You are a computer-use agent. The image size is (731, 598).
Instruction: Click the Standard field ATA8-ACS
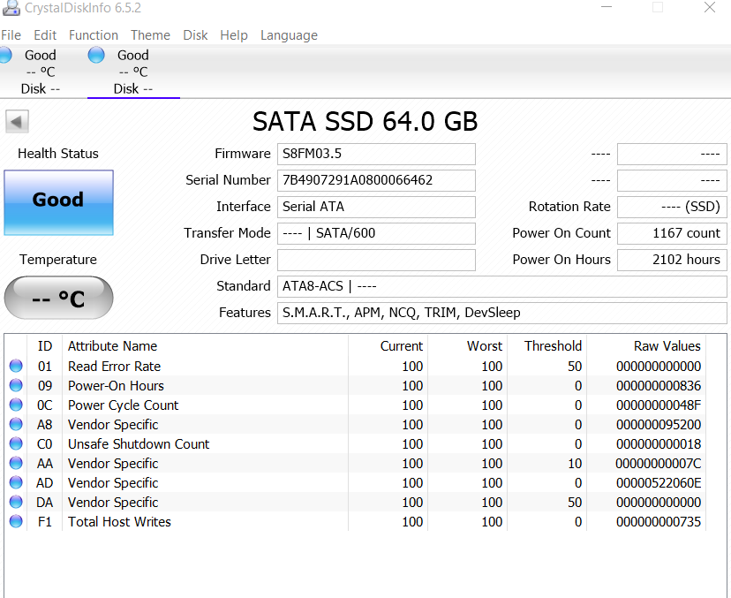502,286
